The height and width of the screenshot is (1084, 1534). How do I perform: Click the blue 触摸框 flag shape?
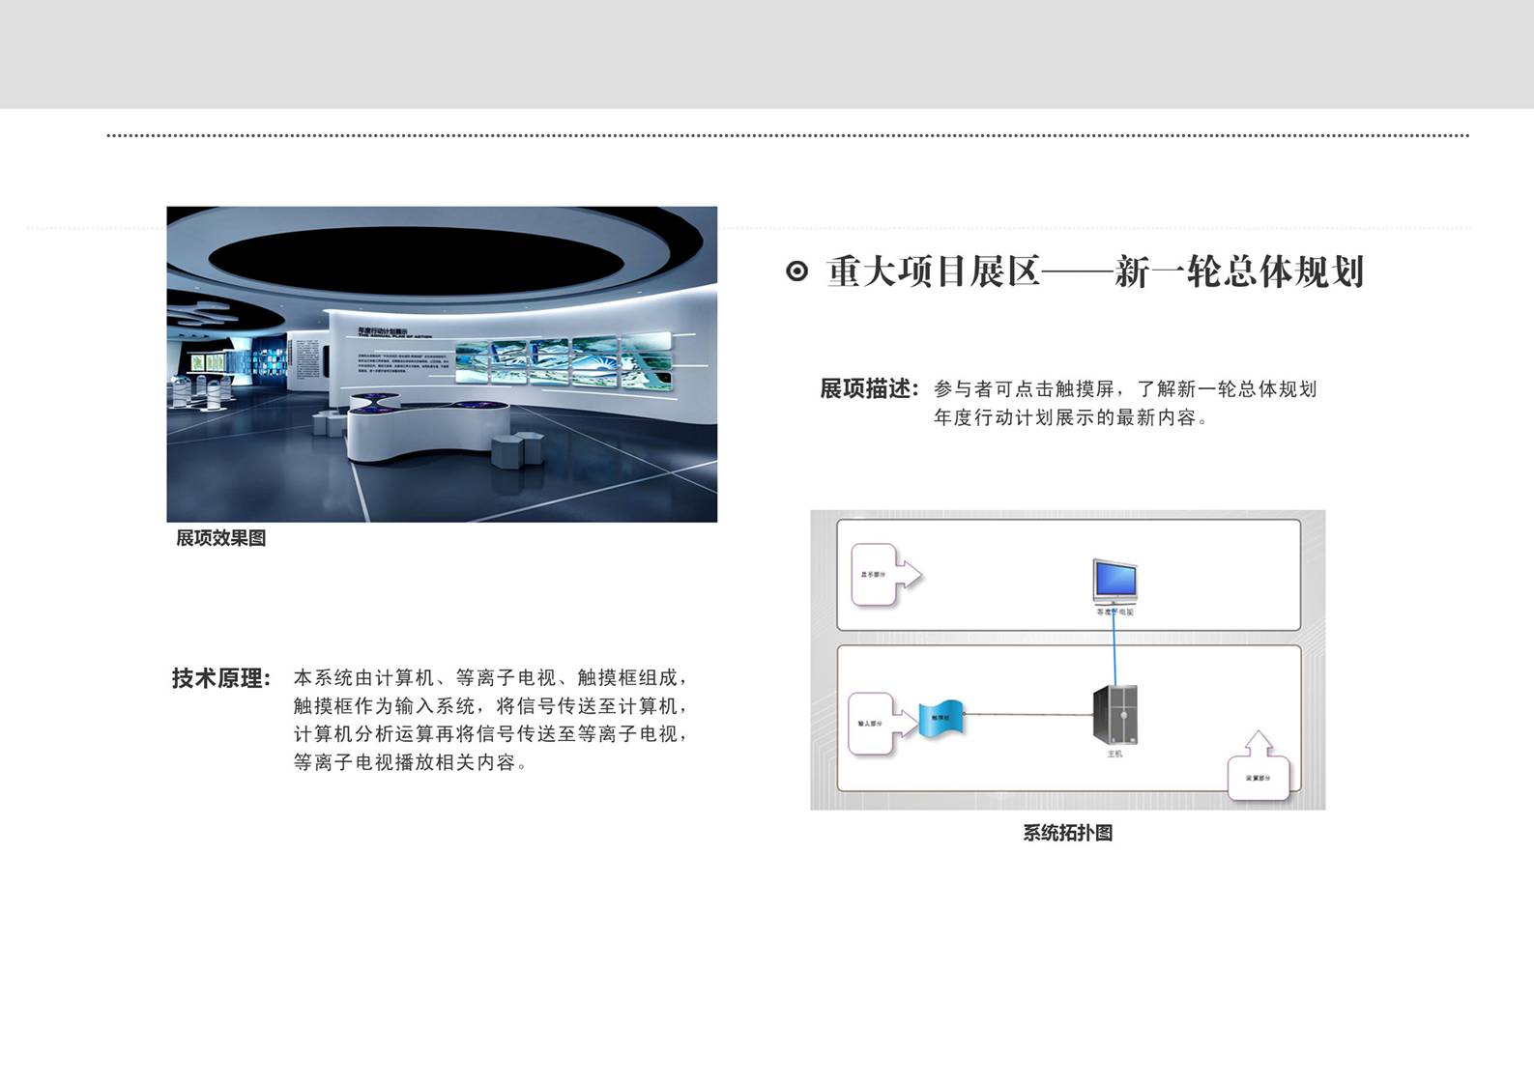click(x=941, y=719)
